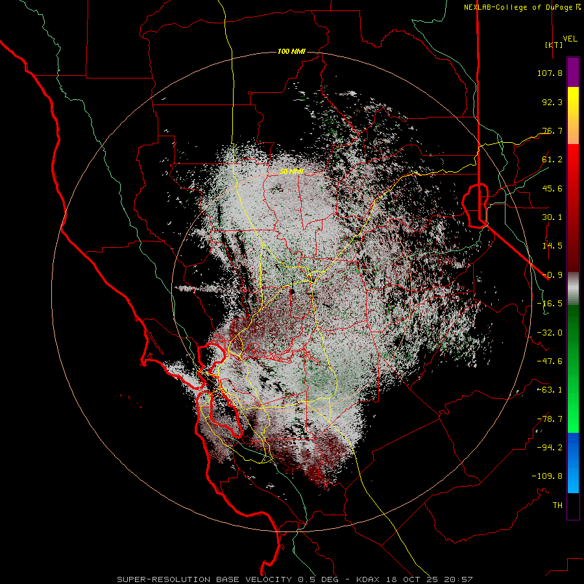Click the -109.8 velocity scale value

[x=547, y=476]
